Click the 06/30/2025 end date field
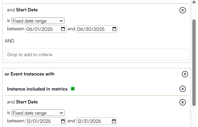This screenshot has width=198, height=127. [x=97, y=29]
